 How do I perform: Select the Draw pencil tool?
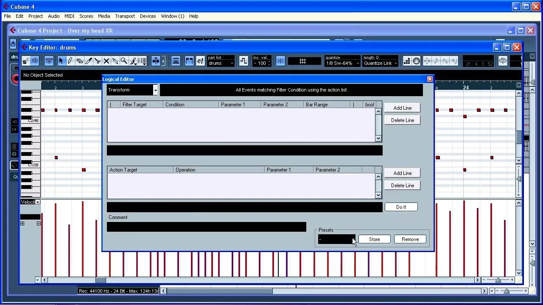[70, 61]
